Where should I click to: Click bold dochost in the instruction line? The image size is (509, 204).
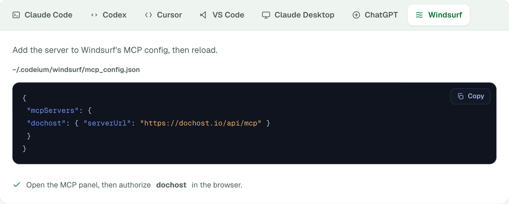(171, 185)
